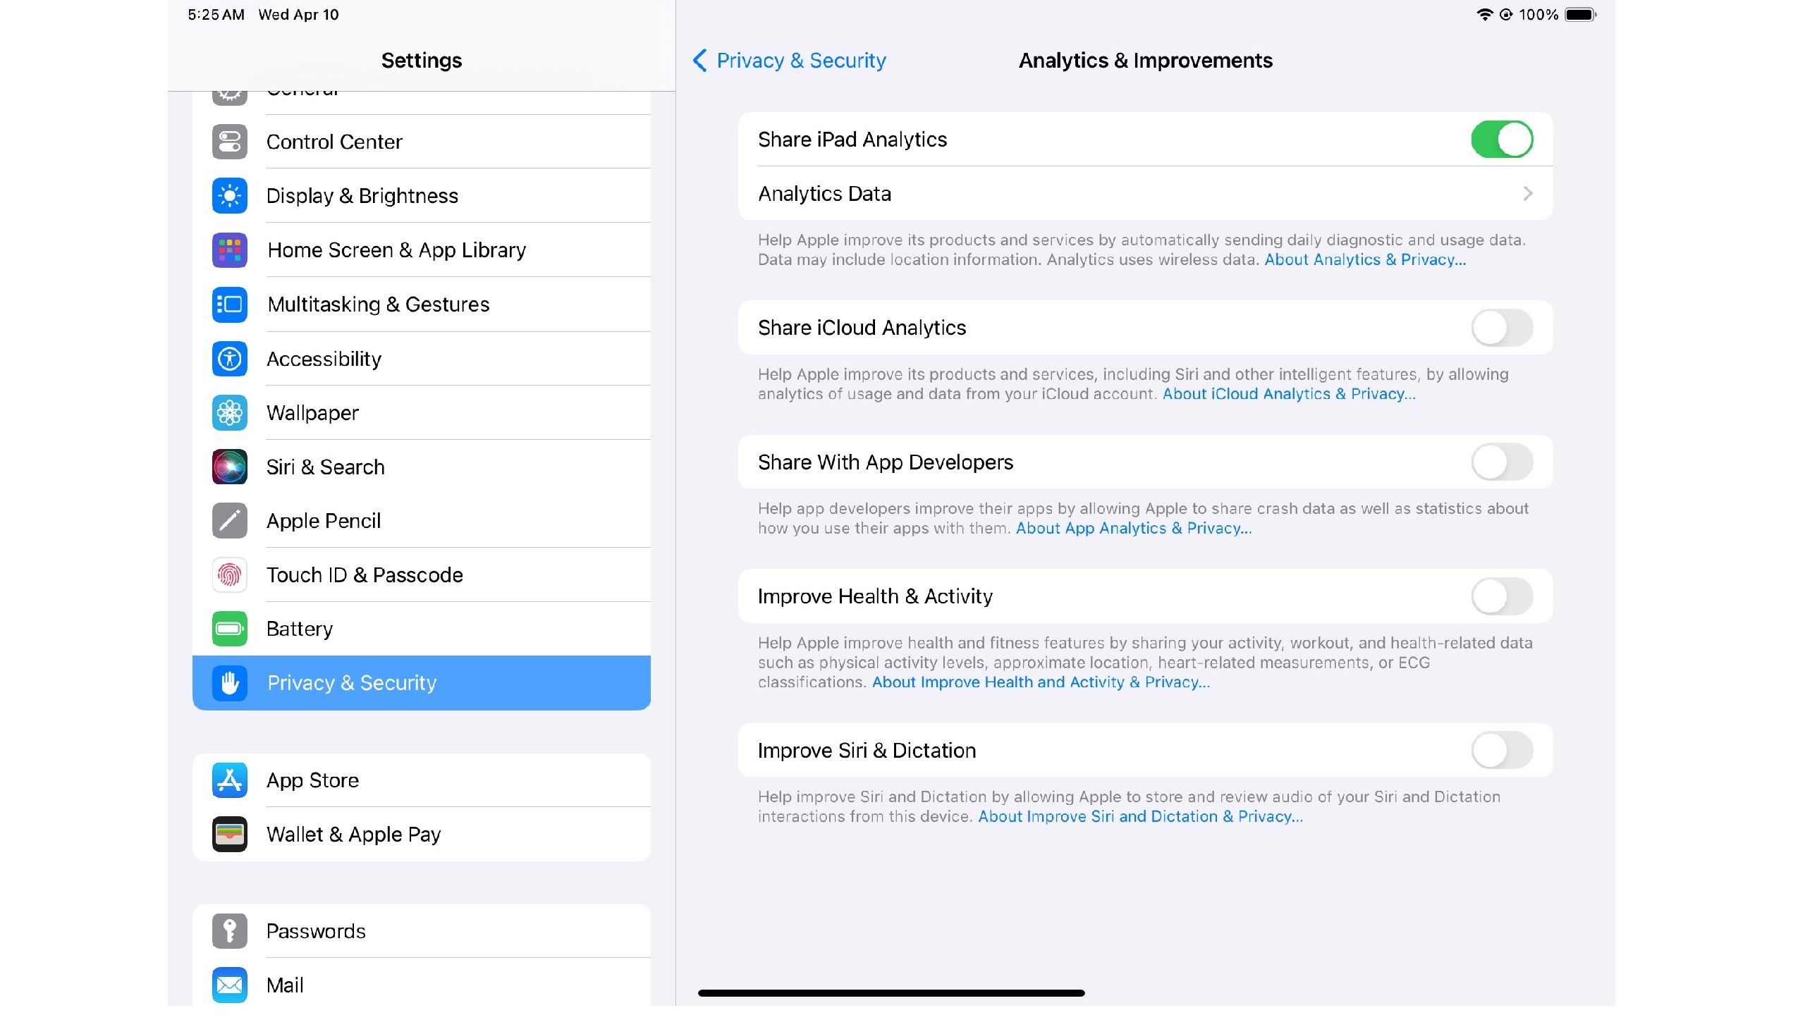Enable the Share iCloud Analytics switch
This screenshot has width=1805, height=1015.
click(1501, 328)
